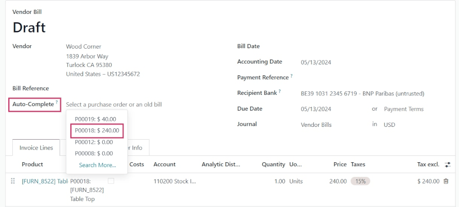Screen dimensions: 459x207
Task: Select P00018: $ 240.00 from the dropdown
Action: (x=96, y=131)
